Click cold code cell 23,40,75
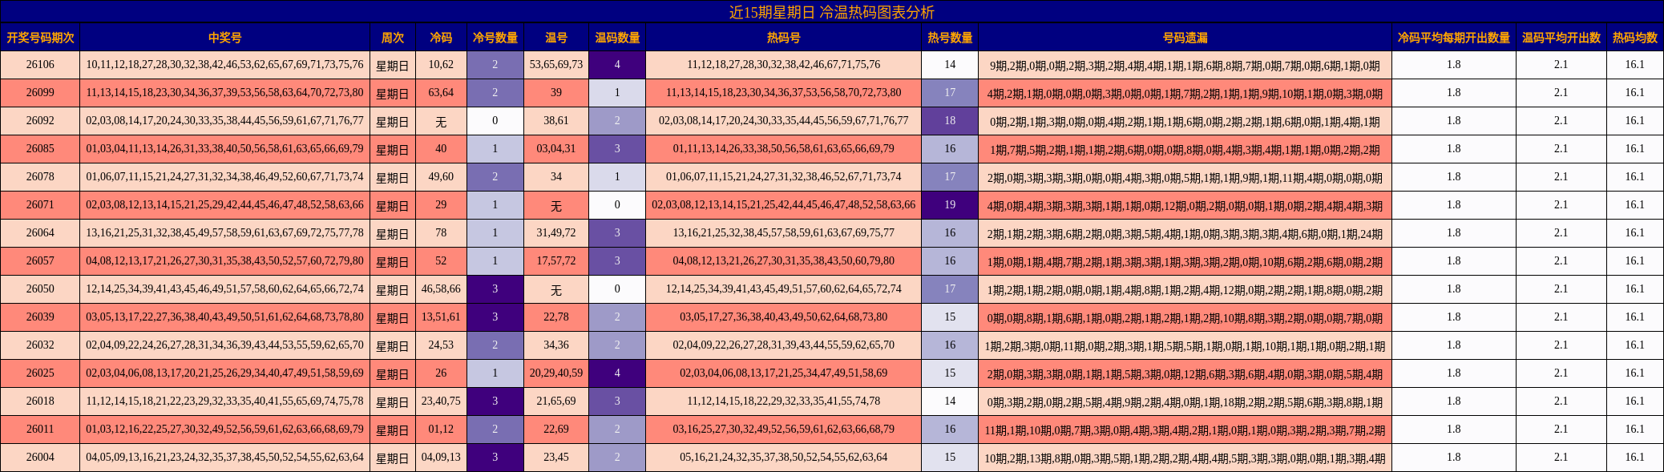This screenshot has height=472, width=1664. pyautogui.click(x=441, y=401)
